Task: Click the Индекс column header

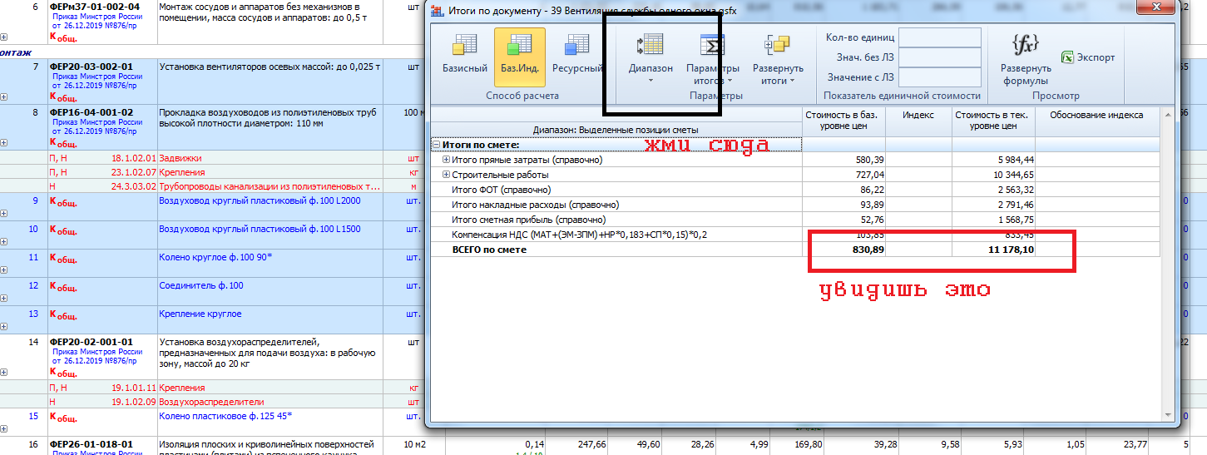Action: pos(918,121)
